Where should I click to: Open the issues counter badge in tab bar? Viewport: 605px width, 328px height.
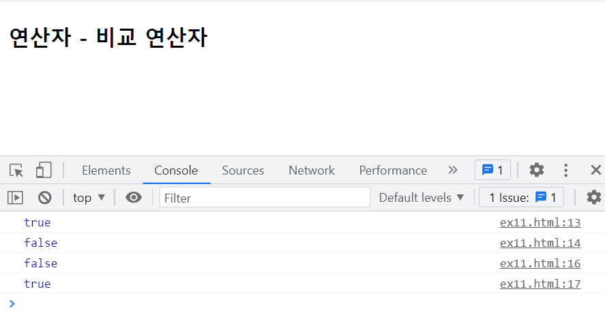492,170
